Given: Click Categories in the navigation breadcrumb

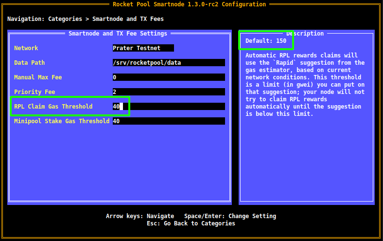Looking at the screenshot, I should point(65,19).
